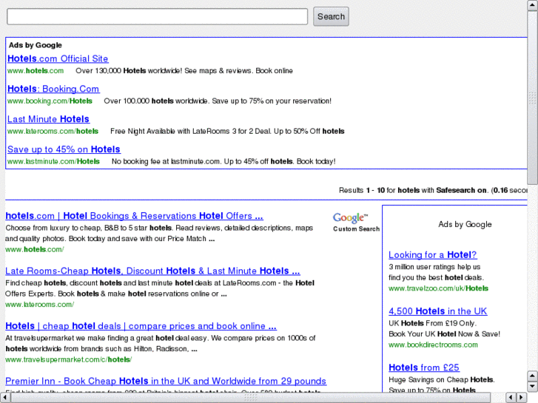Open Hotels.com Official Site ad link

pos(58,58)
